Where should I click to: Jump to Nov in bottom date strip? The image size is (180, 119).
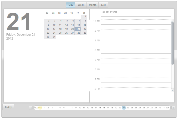click(36, 108)
